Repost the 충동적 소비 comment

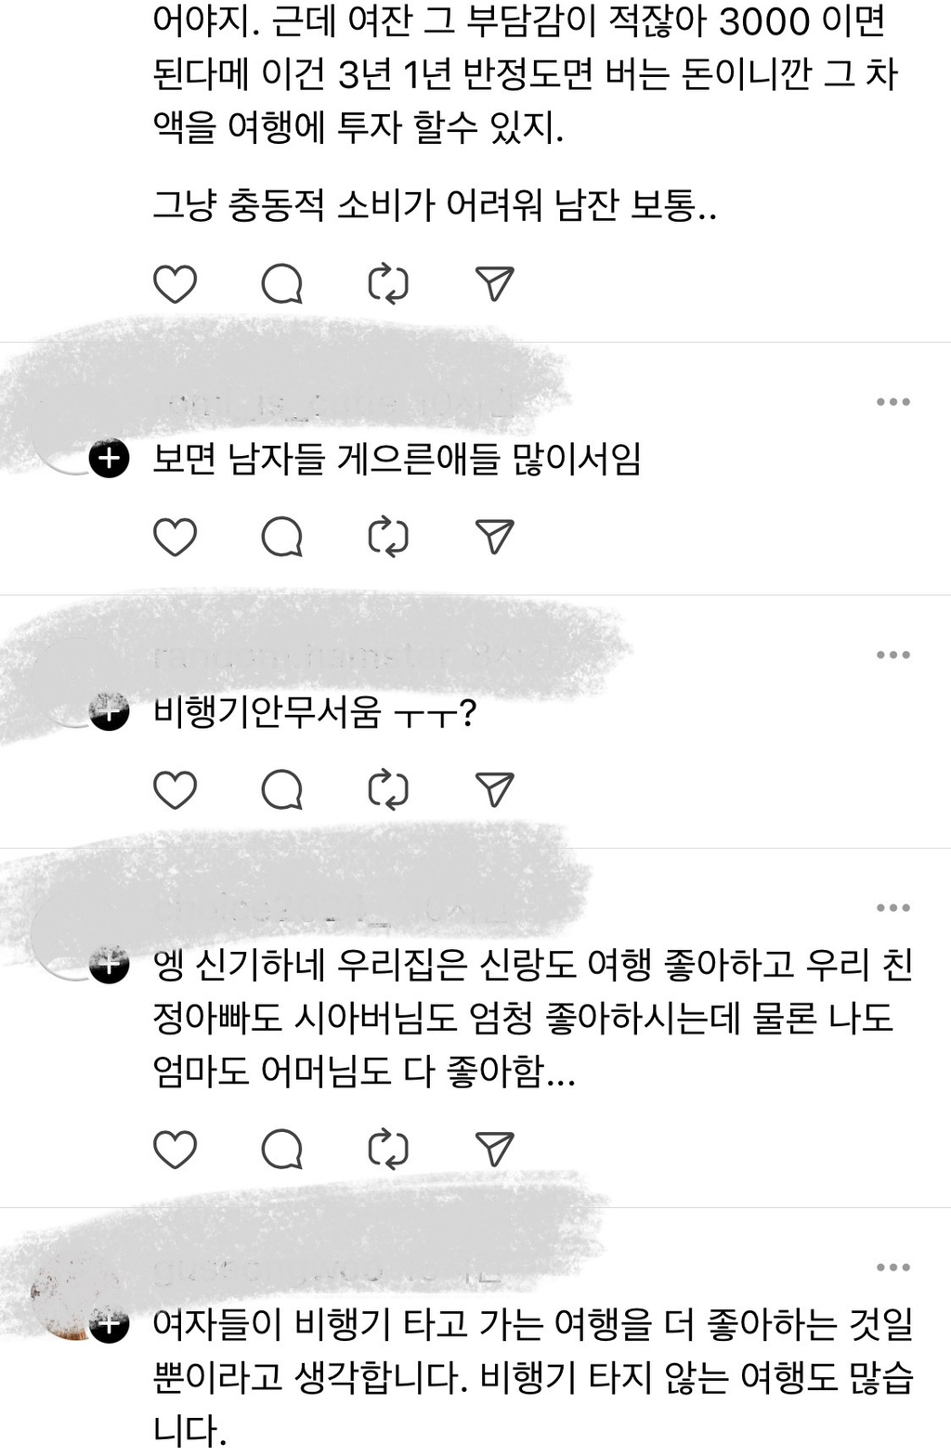coord(388,284)
